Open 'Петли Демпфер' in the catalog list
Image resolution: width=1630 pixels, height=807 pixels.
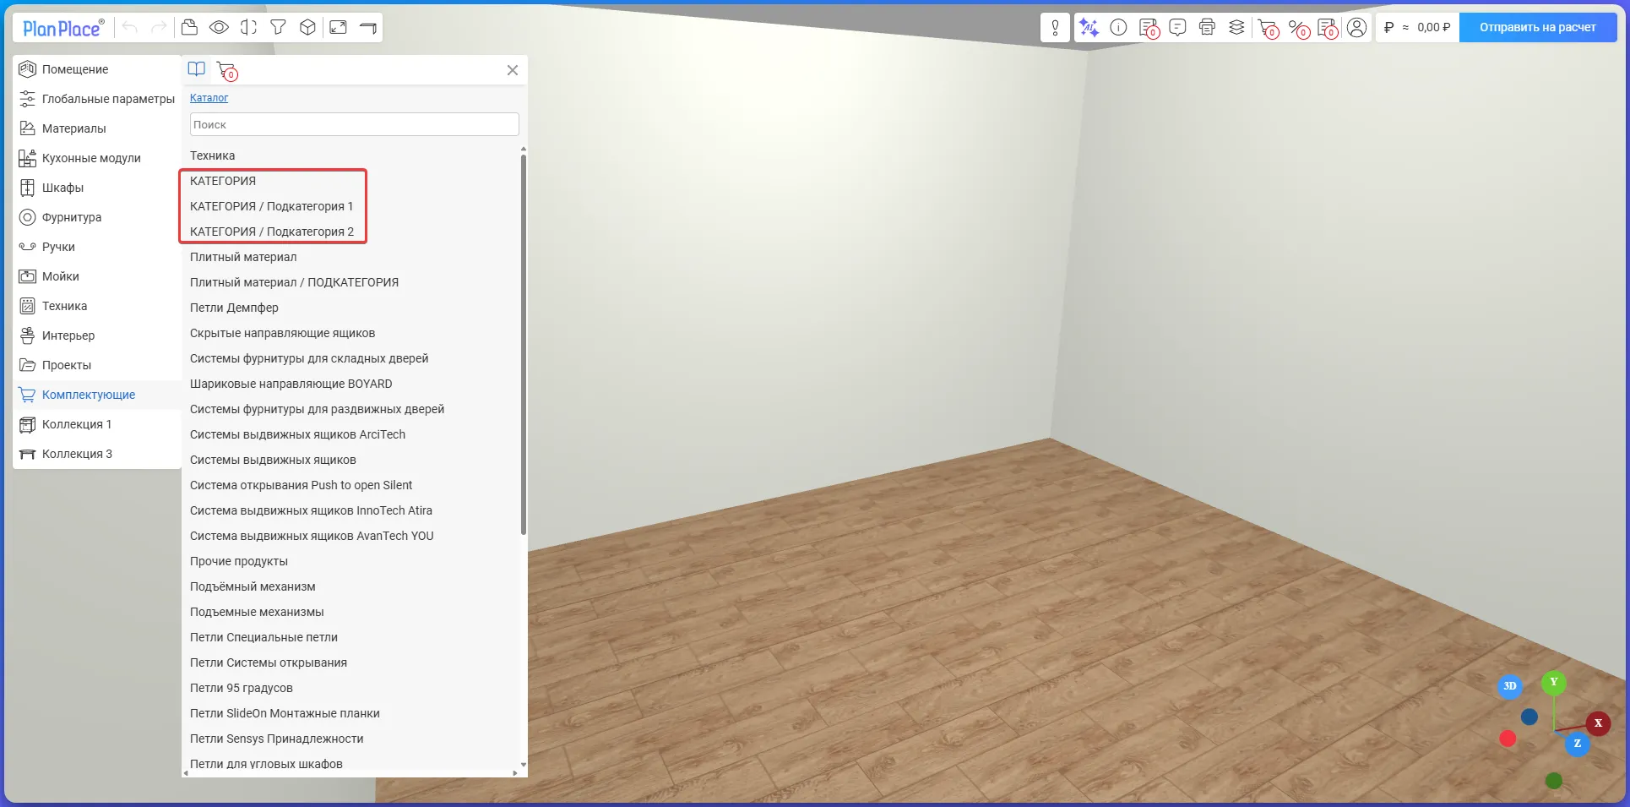click(x=234, y=308)
